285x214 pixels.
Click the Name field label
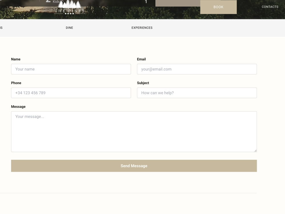tap(16, 59)
